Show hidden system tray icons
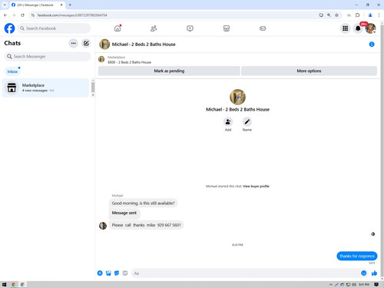This screenshot has height=288, width=384. tap(331, 284)
